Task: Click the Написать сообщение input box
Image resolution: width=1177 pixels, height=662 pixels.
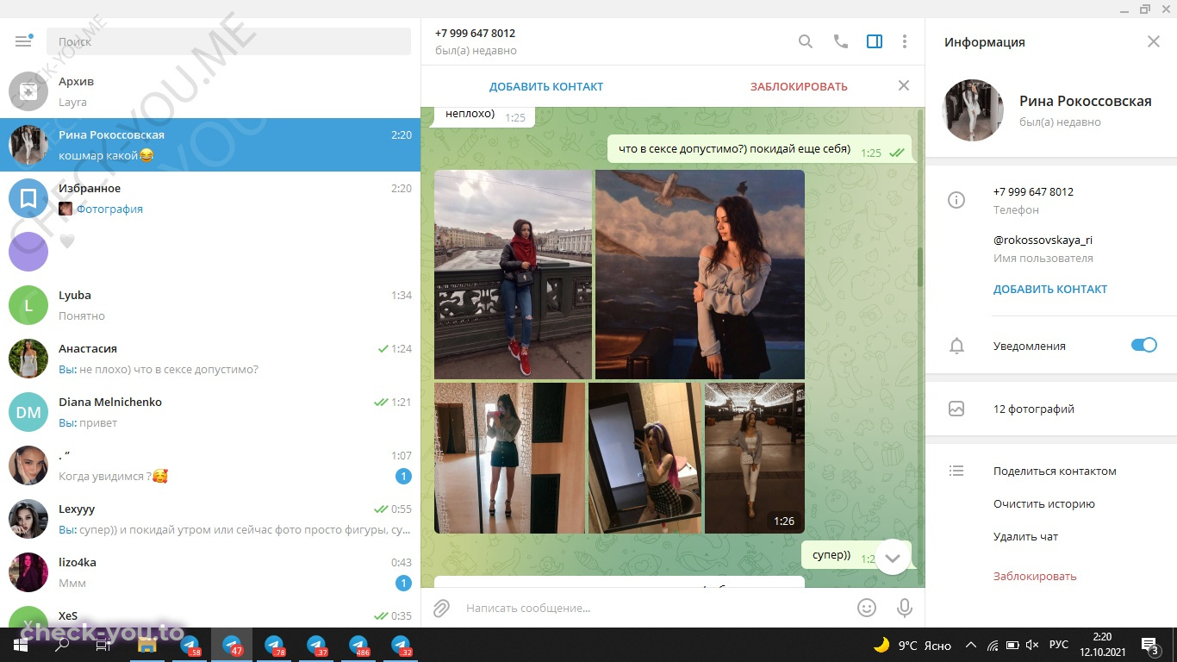Action: pyautogui.click(x=655, y=608)
